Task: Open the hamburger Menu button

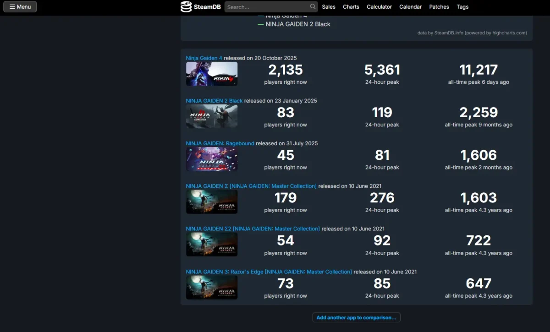Action: [x=20, y=7]
